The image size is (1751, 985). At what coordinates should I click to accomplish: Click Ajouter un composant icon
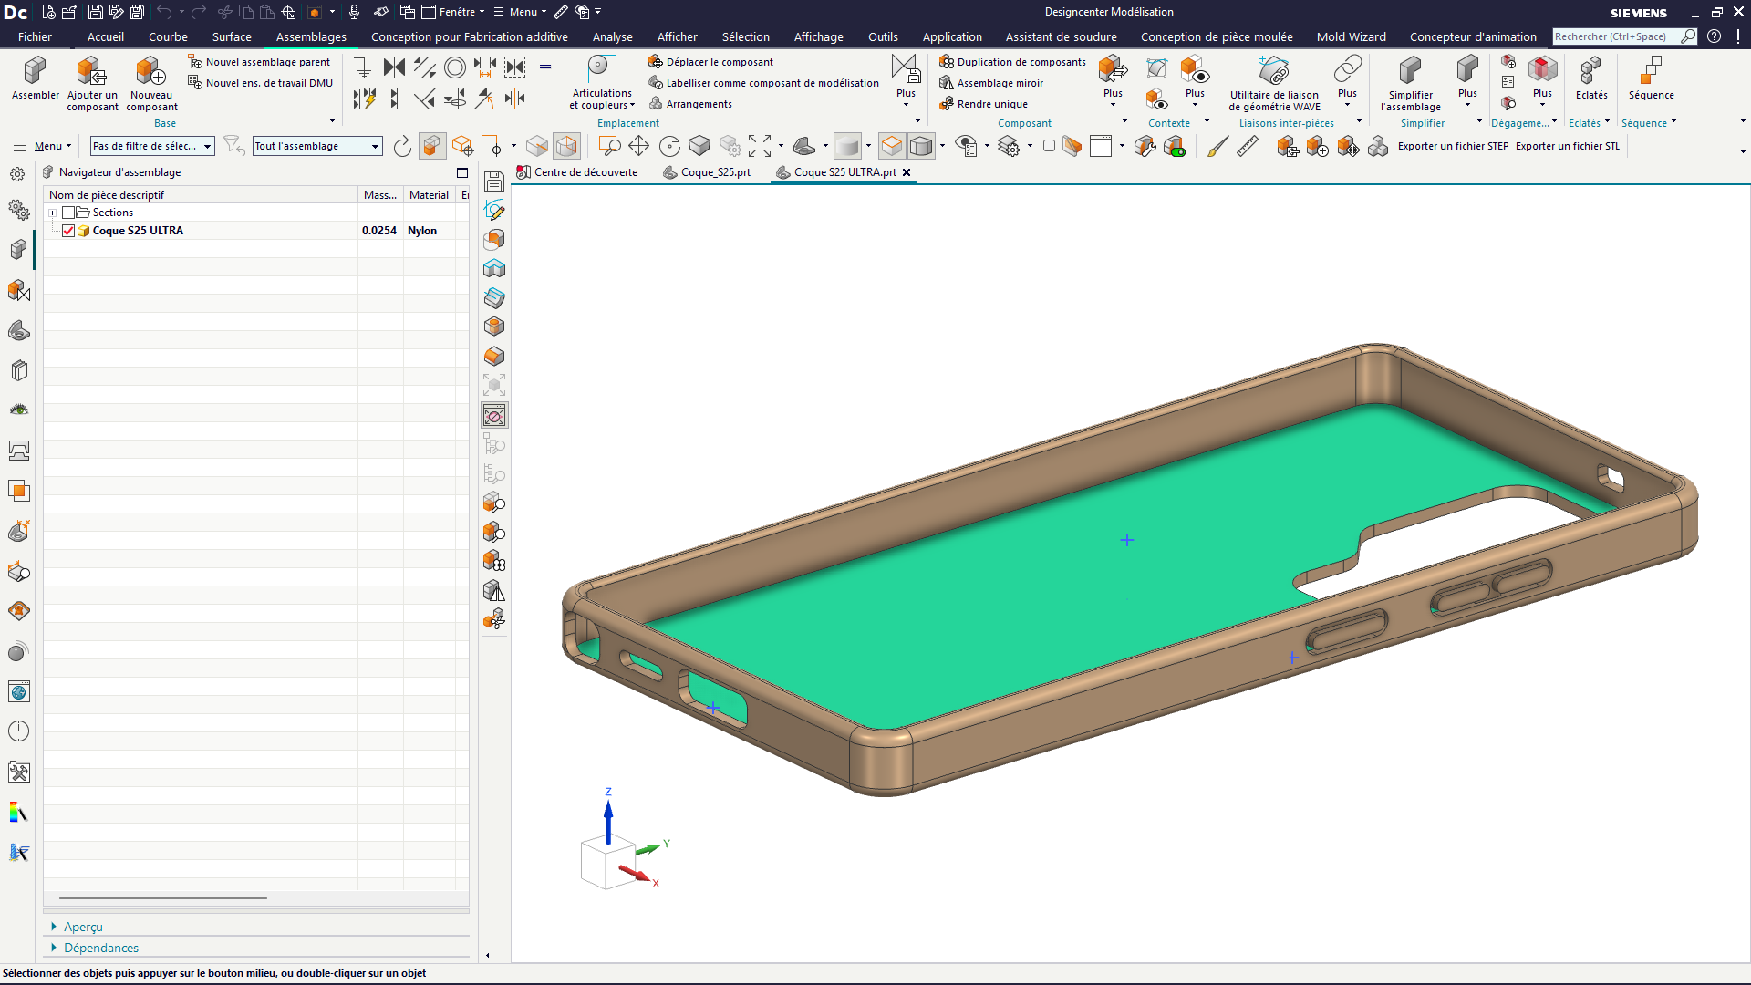point(92,83)
